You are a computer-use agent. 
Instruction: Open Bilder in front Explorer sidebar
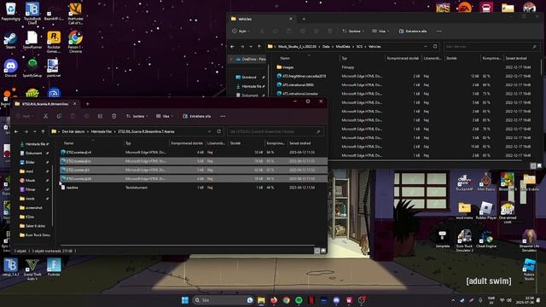point(31,162)
